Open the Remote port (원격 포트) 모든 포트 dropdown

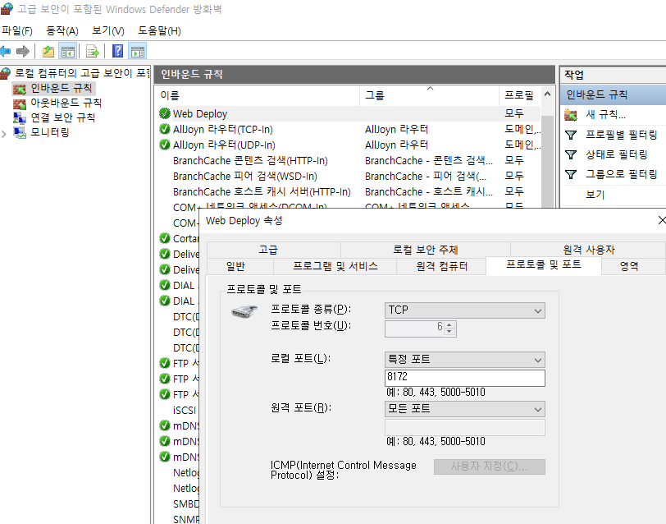click(x=465, y=409)
